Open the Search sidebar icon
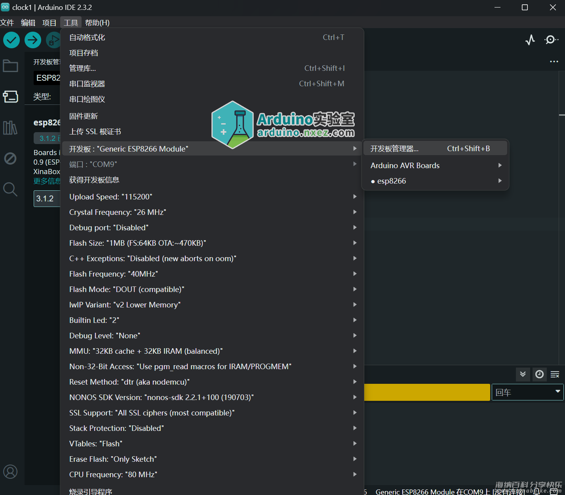 pos(10,190)
